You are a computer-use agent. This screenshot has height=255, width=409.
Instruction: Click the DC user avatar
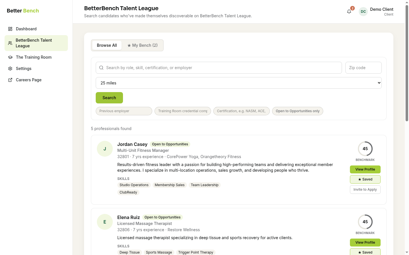(363, 12)
